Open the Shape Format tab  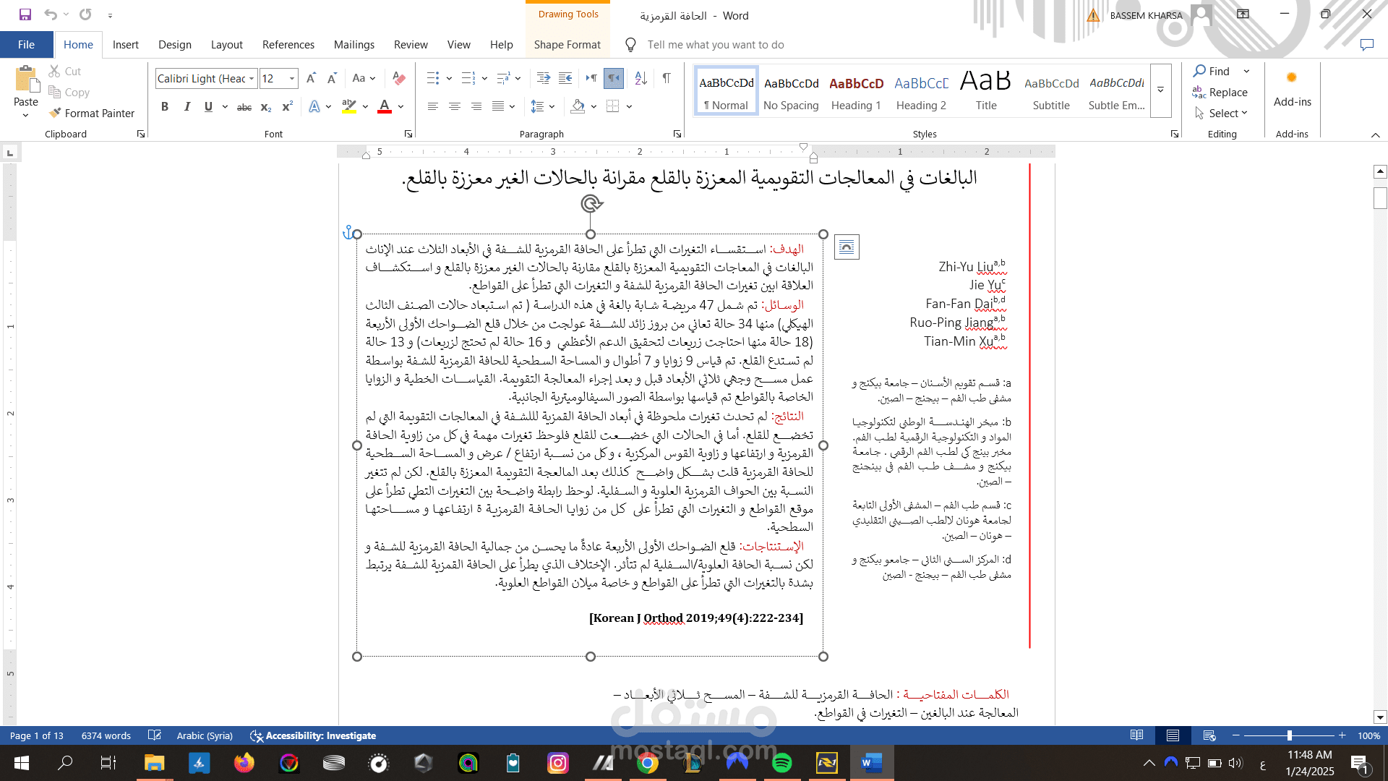click(567, 44)
